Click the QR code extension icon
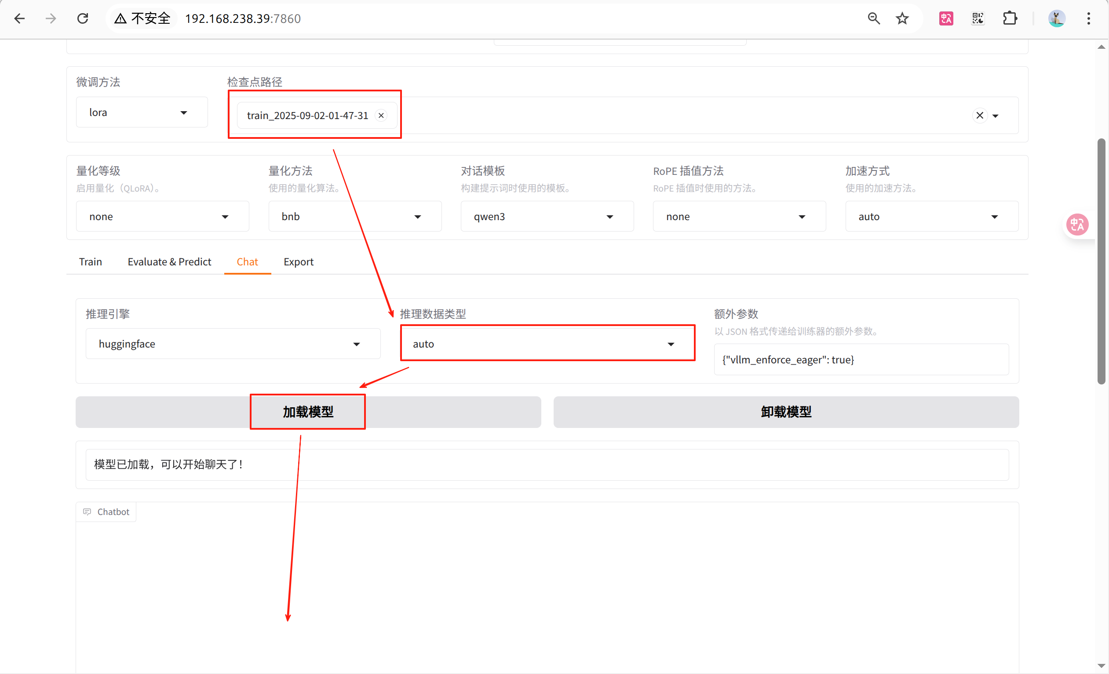 pos(978,18)
